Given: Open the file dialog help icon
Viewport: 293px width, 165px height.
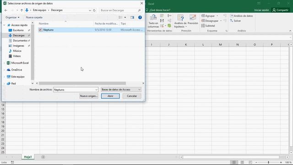Looking at the screenshot, I should pos(140,17).
